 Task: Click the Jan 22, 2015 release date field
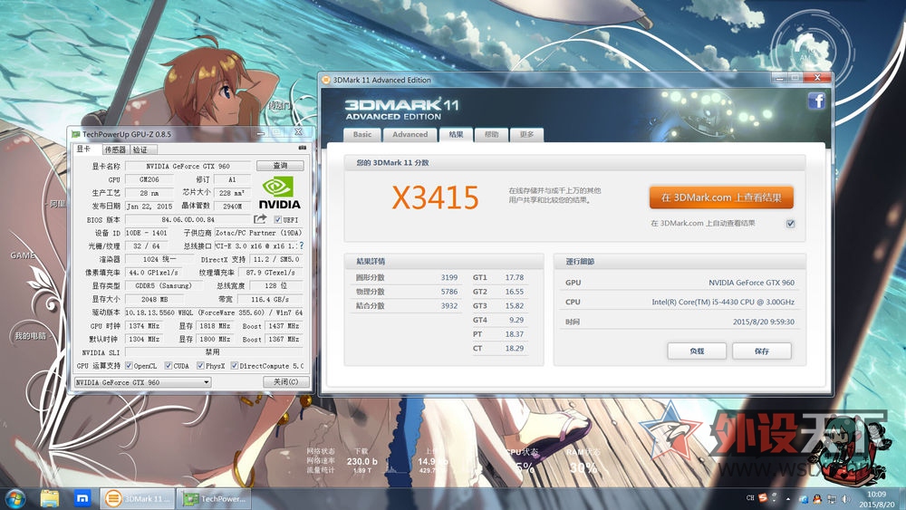[x=149, y=207]
